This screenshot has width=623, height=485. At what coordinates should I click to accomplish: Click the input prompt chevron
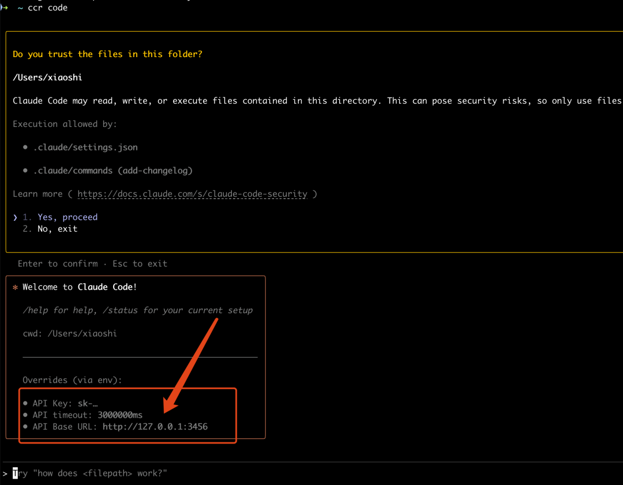click(5, 473)
